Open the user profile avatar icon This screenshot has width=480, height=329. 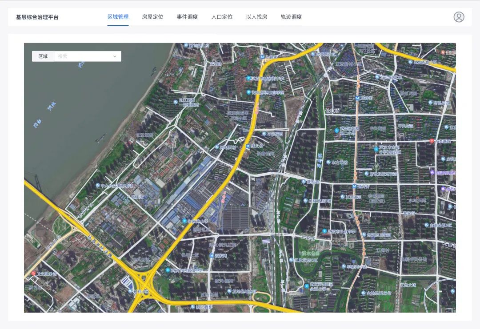(459, 17)
